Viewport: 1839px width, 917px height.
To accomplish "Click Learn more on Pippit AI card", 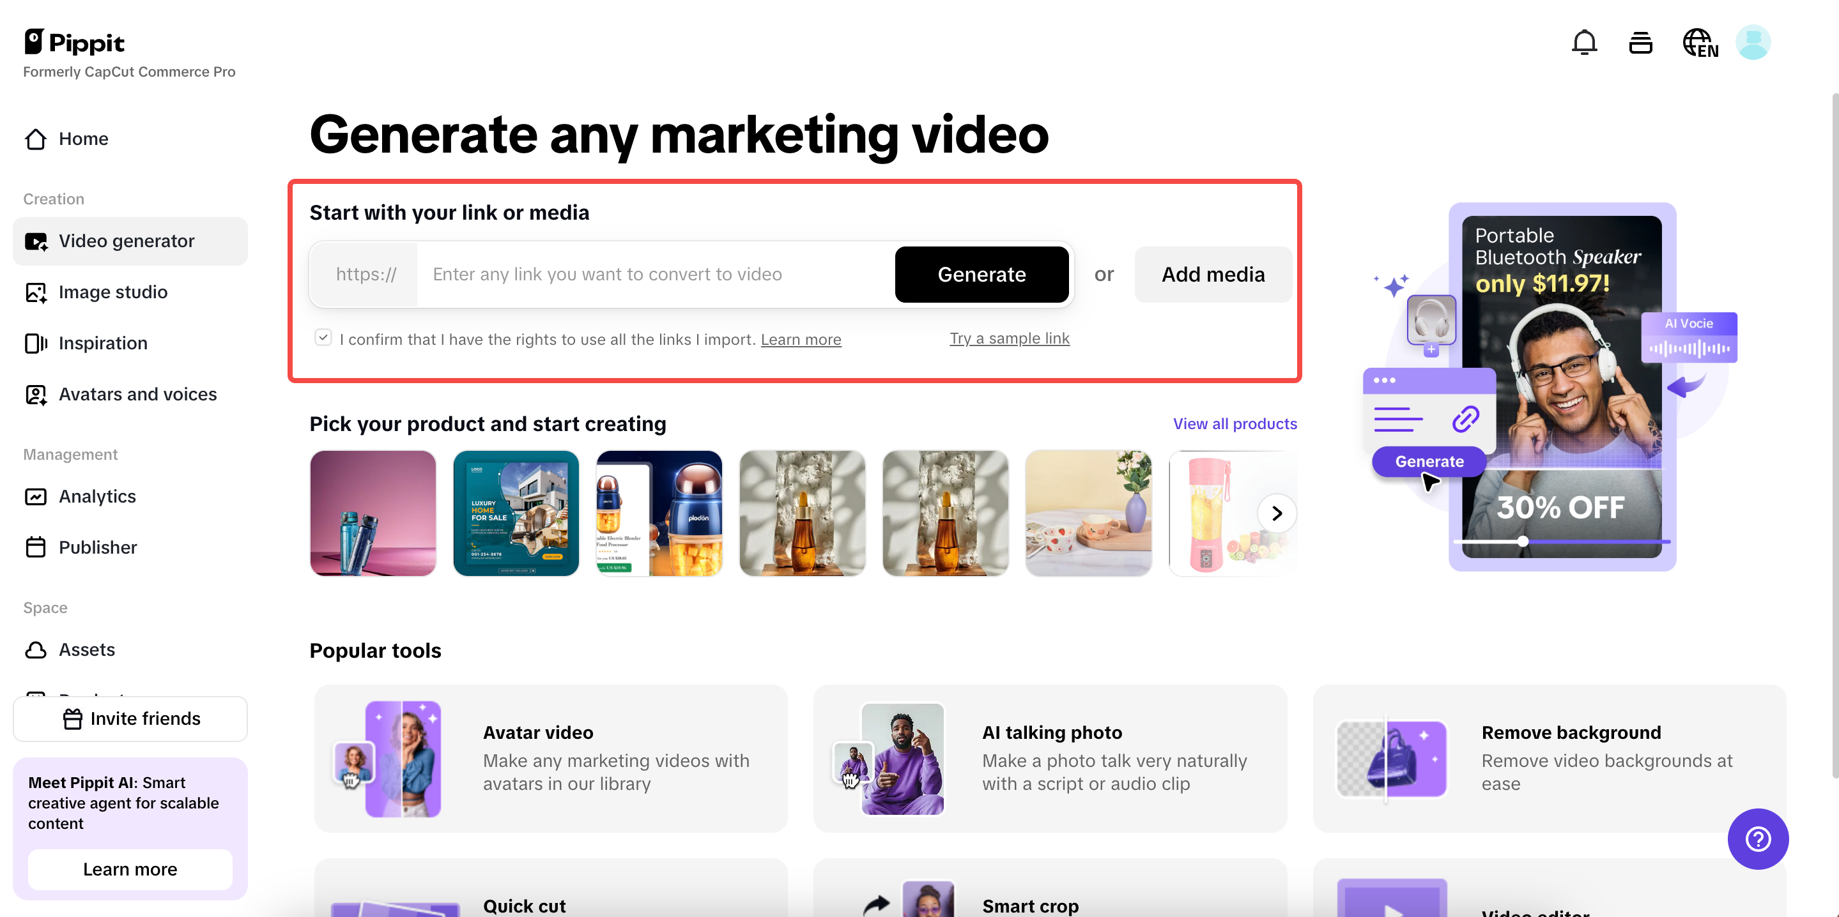I will point(130,869).
